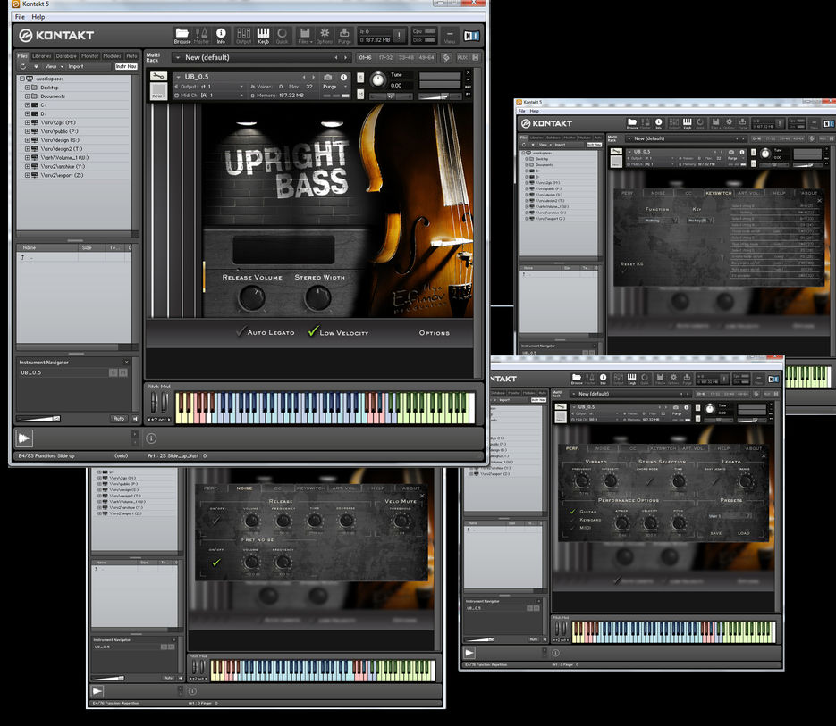Click the Options button on Upright Bass
Image resolution: width=836 pixels, height=726 pixels.
pos(434,333)
